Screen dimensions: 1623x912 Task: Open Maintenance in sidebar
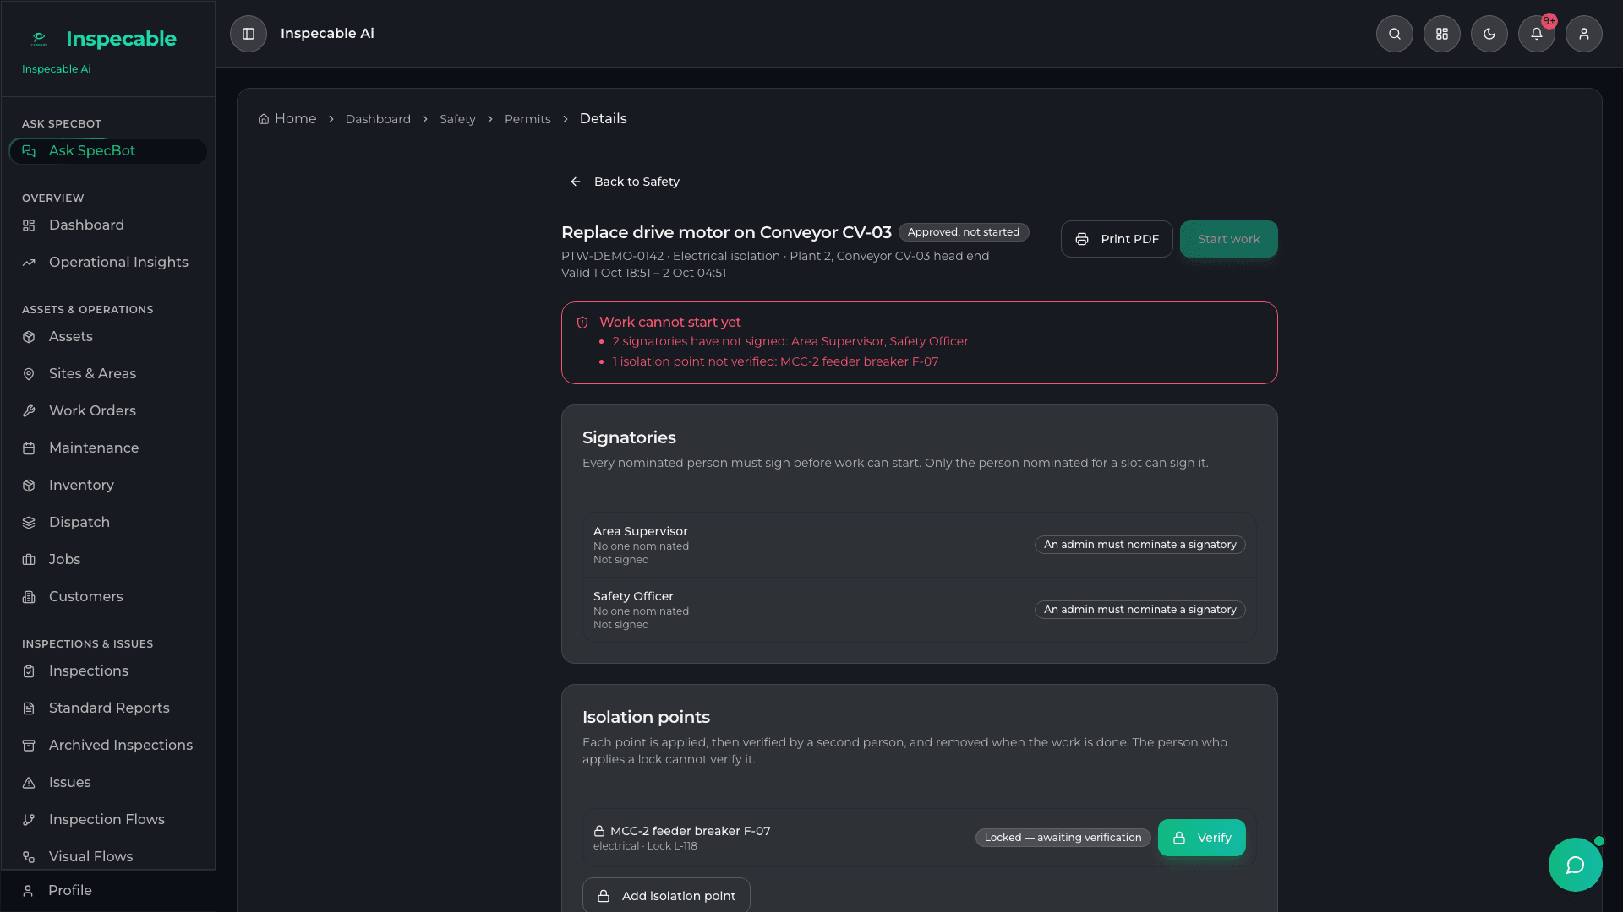pos(108,448)
